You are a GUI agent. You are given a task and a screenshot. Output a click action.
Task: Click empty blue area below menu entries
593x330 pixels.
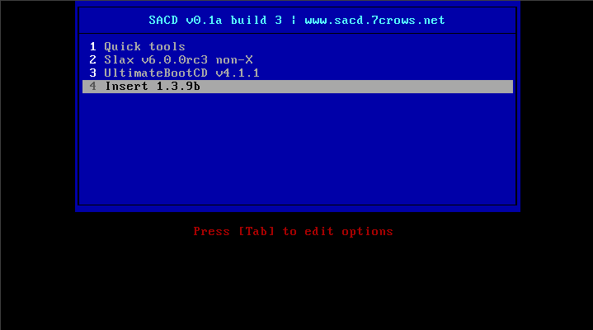298,149
